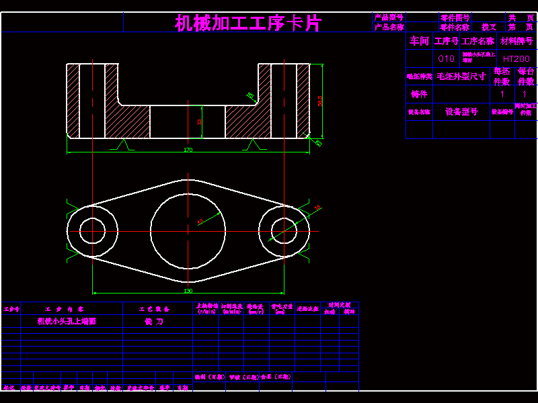Click the 产品型号 label cell
Screen dimensions: 538x403
coord(389,17)
